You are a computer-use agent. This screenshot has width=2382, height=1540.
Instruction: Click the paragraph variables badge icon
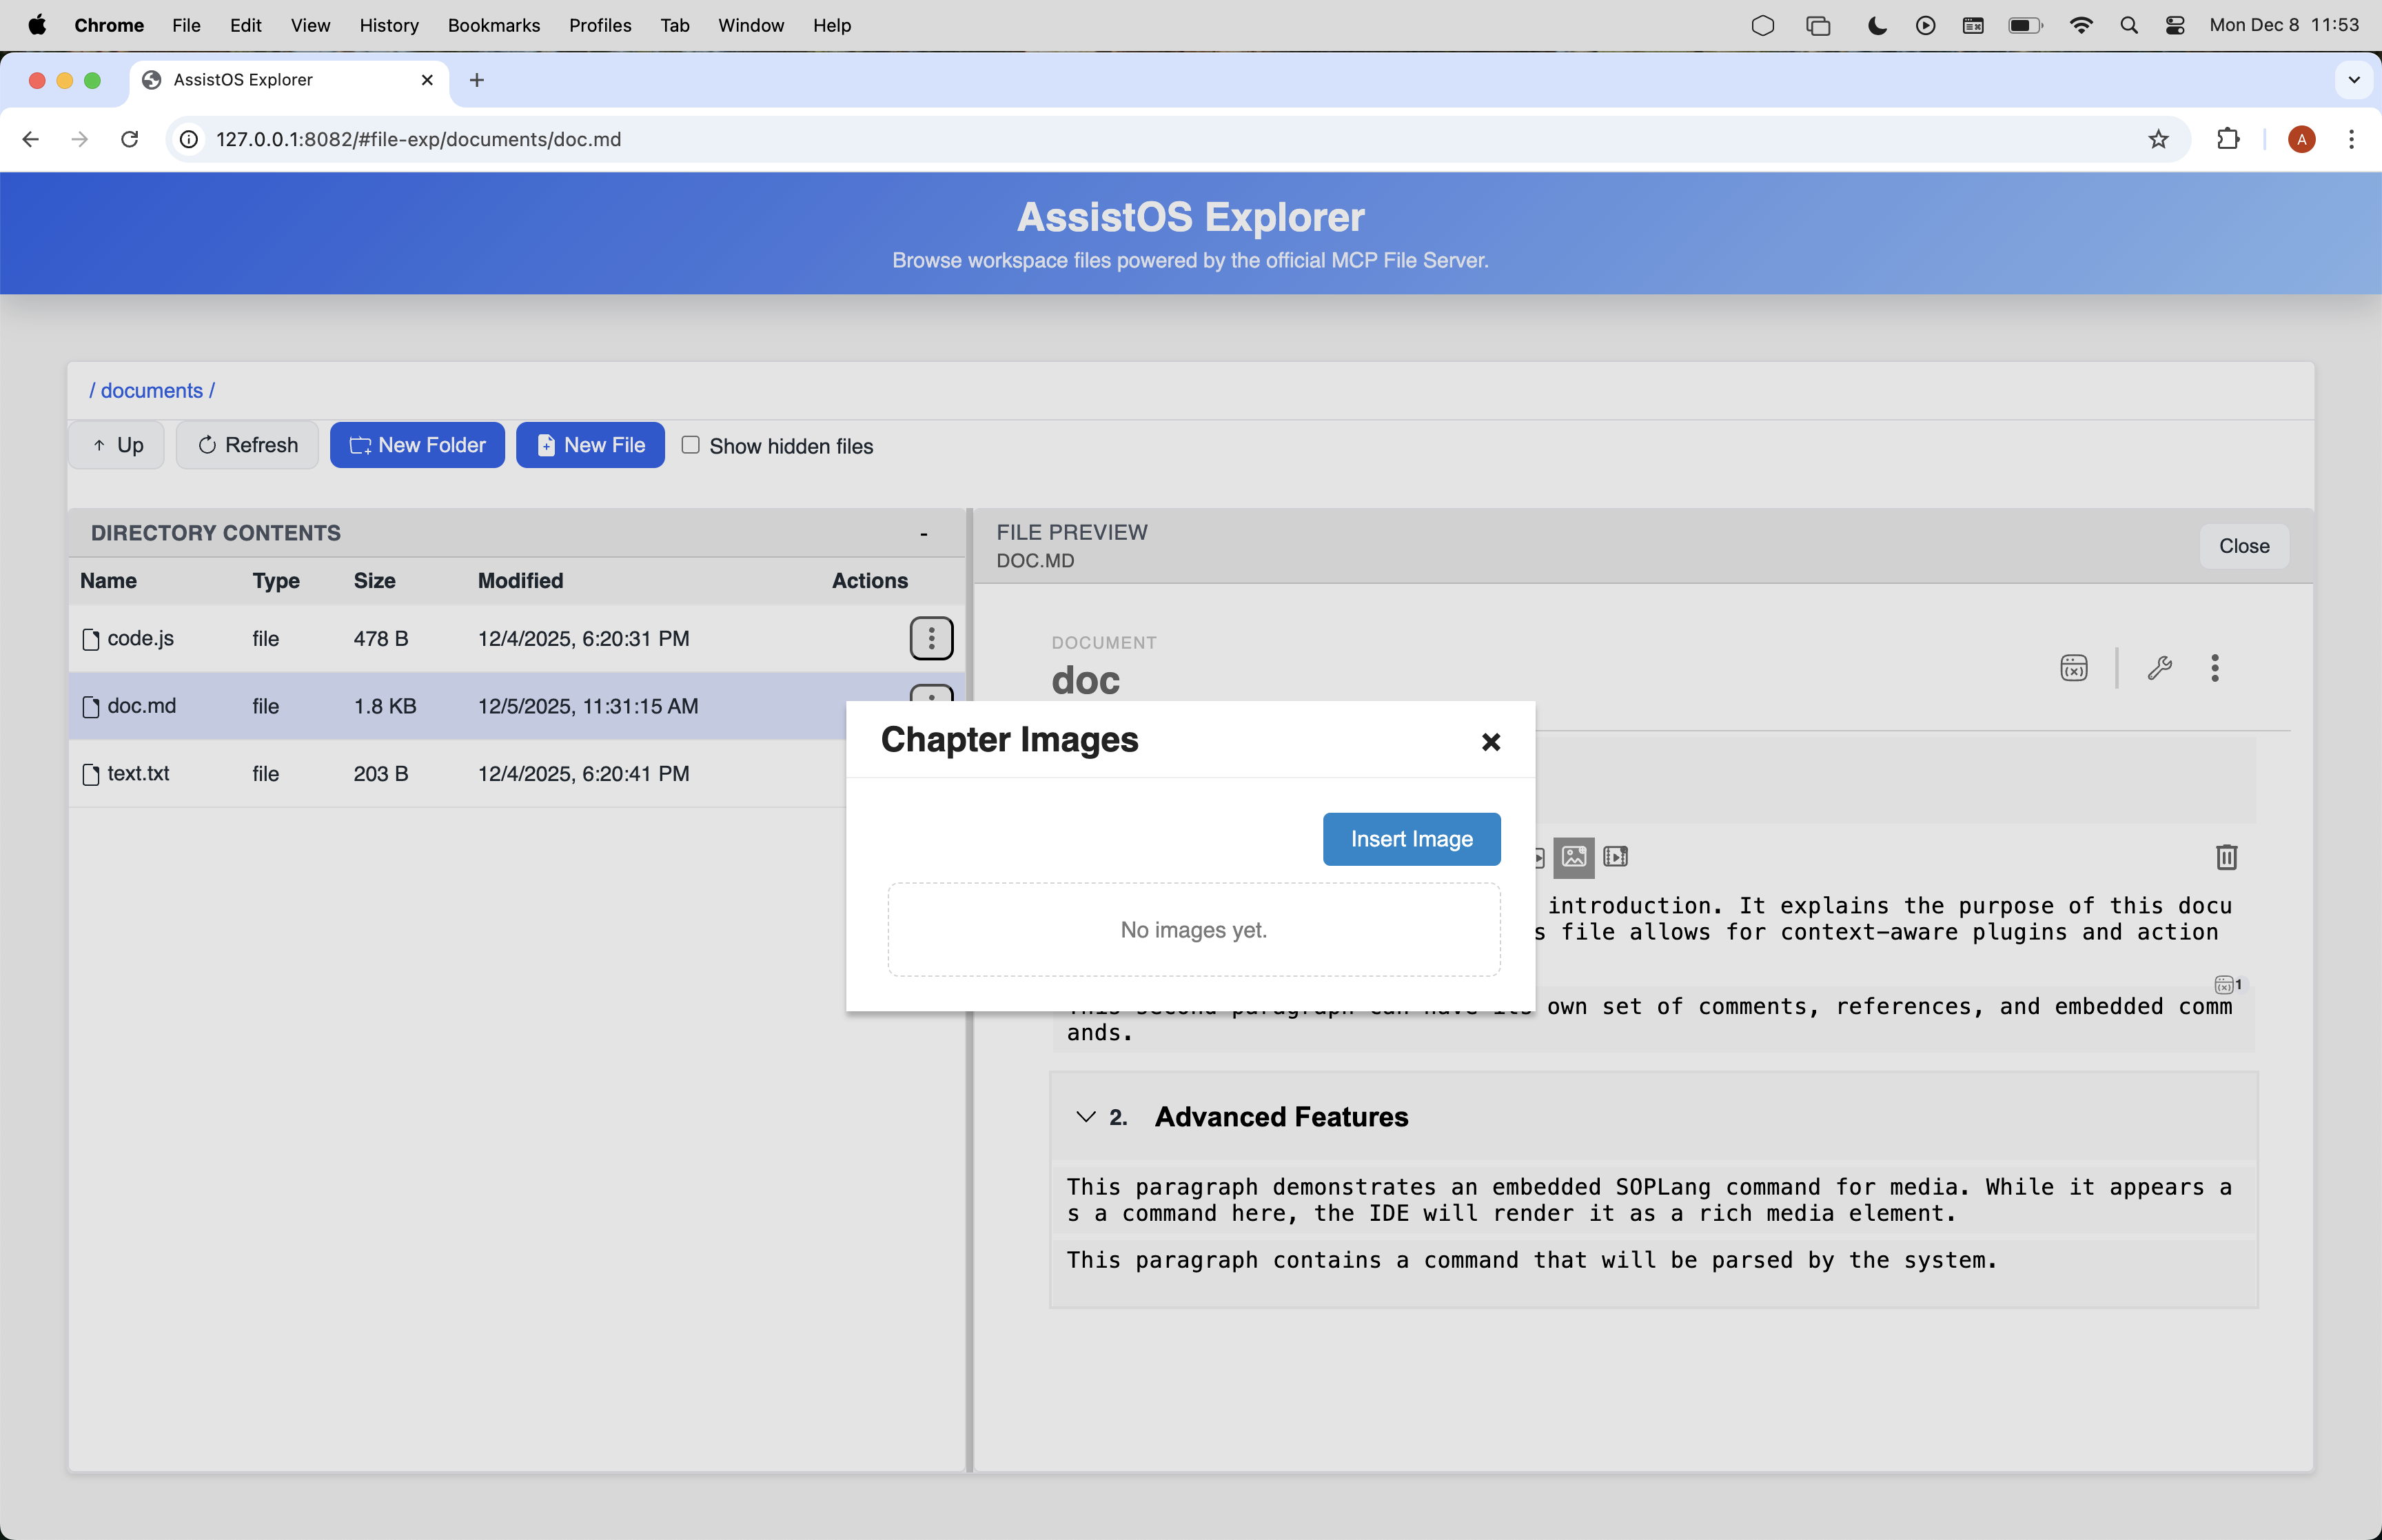tap(2225, 985)
